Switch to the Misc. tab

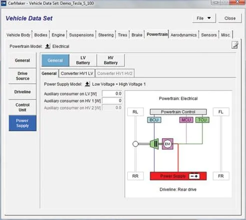[x=226, y=35]
